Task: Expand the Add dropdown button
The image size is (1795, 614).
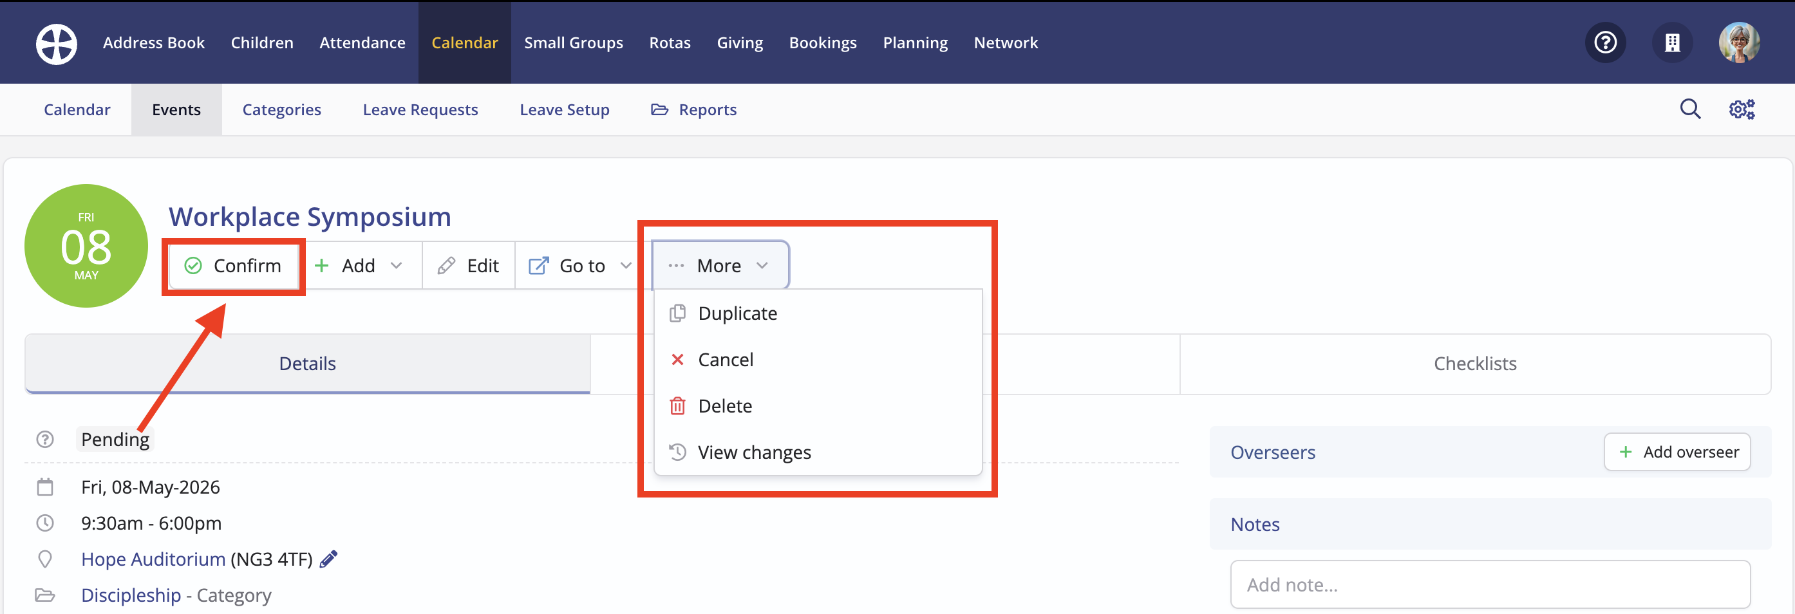Action: point(359,266)
